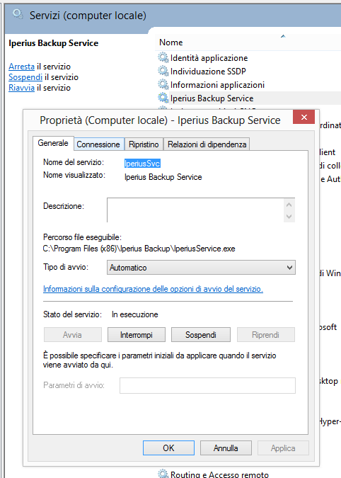Click gear icon beside Iperius Backup Service row
The image size is (341, 478).
pos(163,98)
